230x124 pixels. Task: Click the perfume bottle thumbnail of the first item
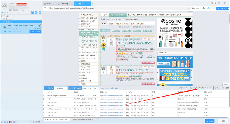pyautogui.click(x=111, y=42)
